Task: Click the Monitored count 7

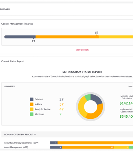Action: (x=60, y=114)
